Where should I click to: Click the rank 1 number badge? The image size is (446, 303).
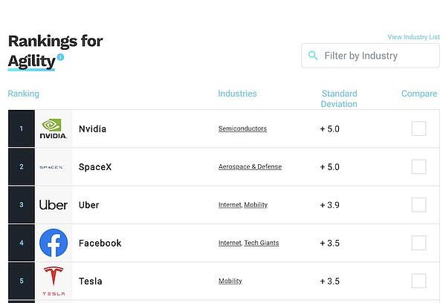[x=22, y=128]
